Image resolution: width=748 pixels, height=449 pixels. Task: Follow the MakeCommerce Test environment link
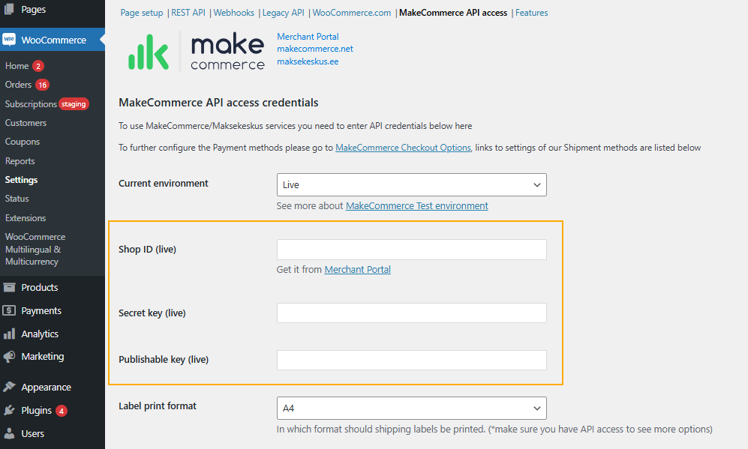pos(417,206)
